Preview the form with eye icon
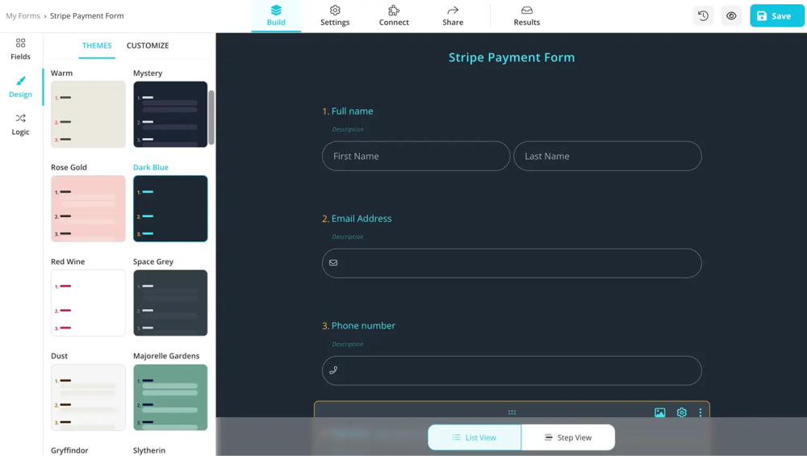The width and height of the screenshot is (807, 456). pyautogui.click(x=731, y=16)
